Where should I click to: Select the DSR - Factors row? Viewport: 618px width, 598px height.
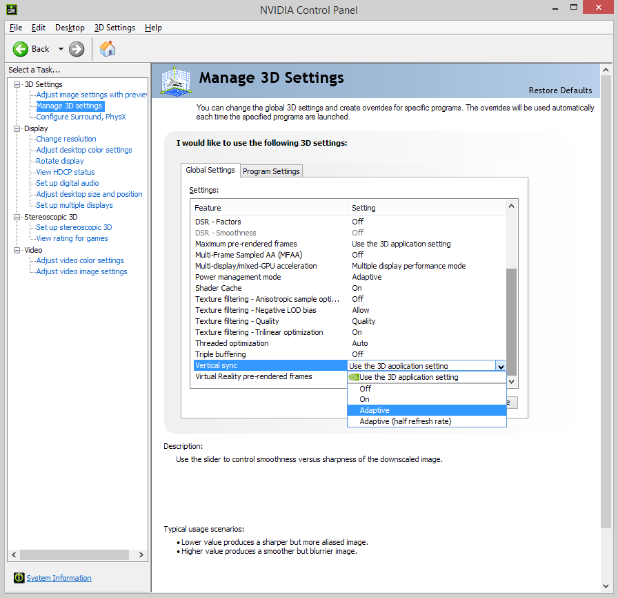tap(350, 222)
